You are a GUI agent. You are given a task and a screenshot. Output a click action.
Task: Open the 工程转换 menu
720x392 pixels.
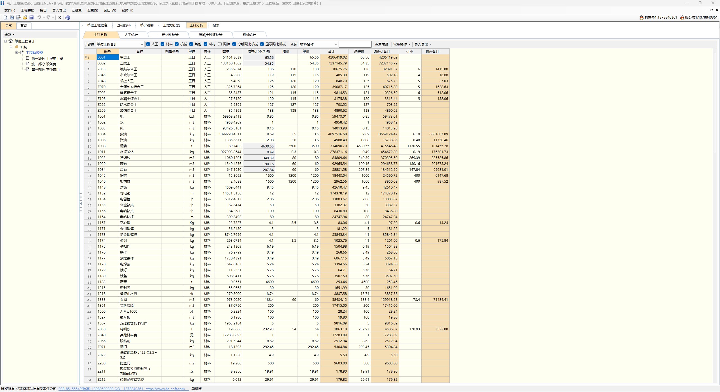coord(28,10)
